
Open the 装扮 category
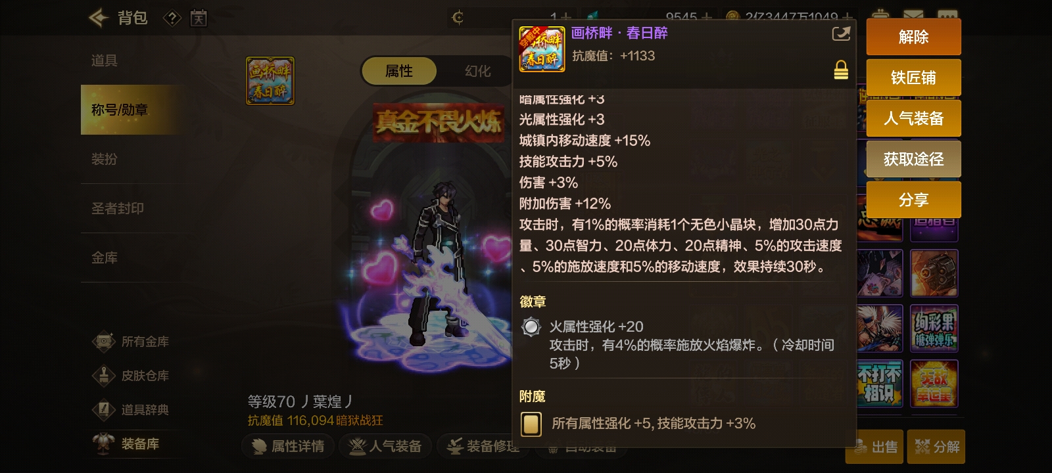point(105,159)
